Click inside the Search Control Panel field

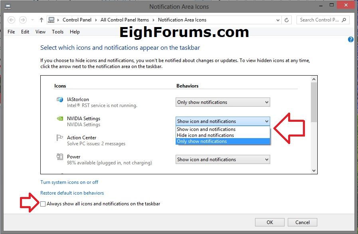click(319, 19)
